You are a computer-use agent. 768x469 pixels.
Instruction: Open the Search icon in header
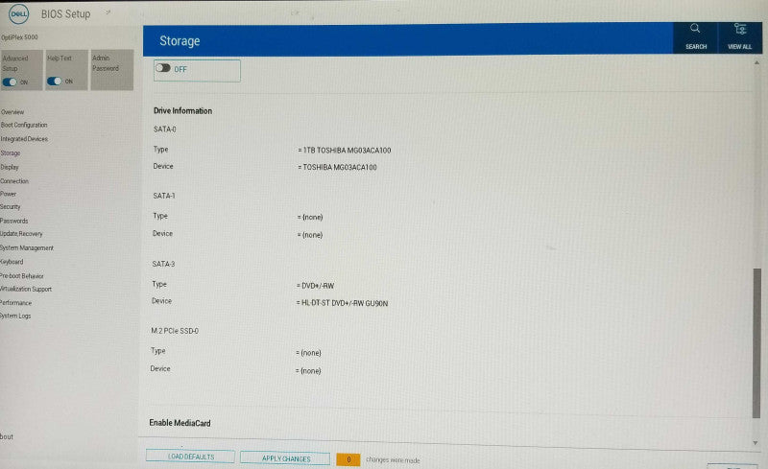[695, 36]
